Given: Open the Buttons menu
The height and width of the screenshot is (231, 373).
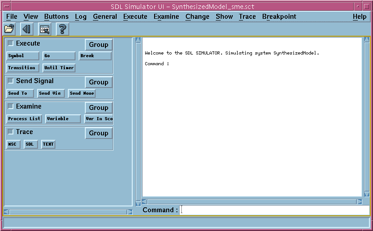Looking at the screenshot, I should (56, 17).
